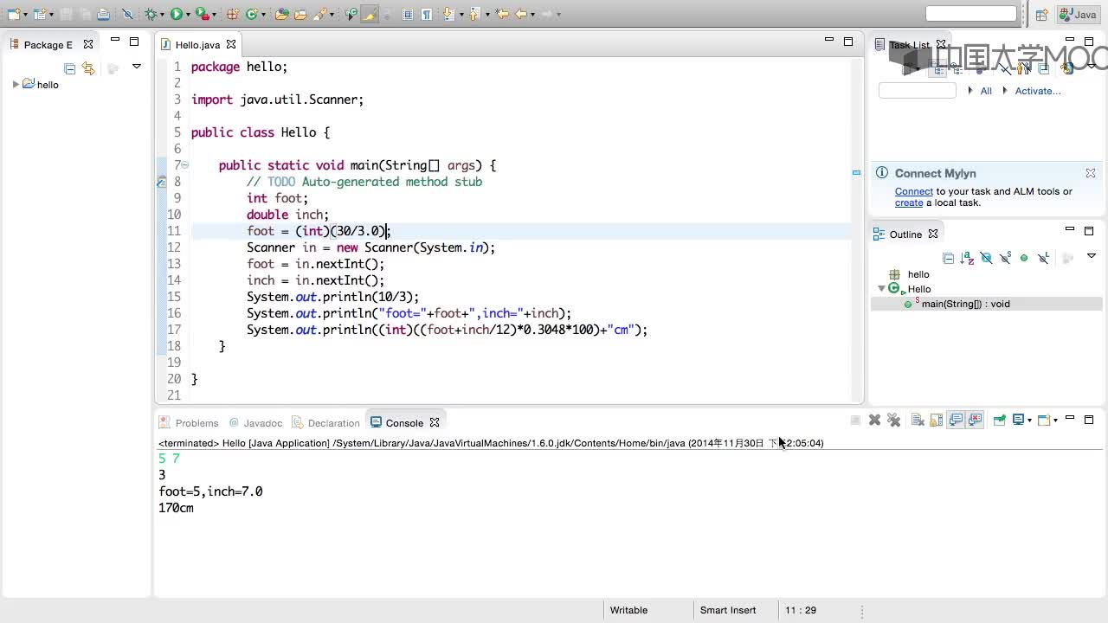Click the Task List filter field
The width and height of the screenshot is (1108, 623).
click(918, 91)
